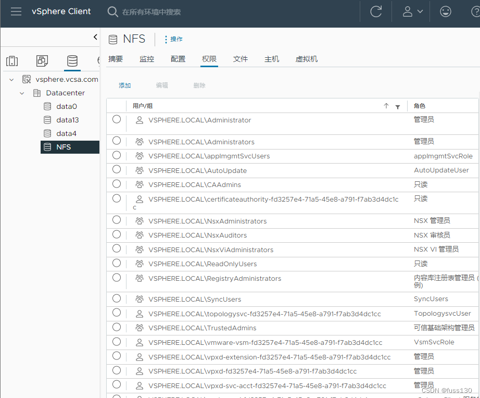Open the 监控 tab
Image resolution: width=480 pixels, height=398 pixels.
coord(147,59)
